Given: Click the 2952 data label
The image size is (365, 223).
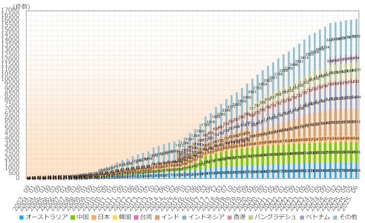Looking at the screenshot, I should pos(268,80).
